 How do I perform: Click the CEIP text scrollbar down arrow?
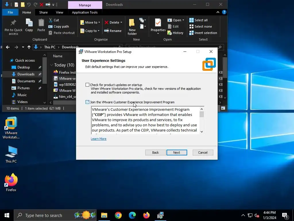pos(202,132)
